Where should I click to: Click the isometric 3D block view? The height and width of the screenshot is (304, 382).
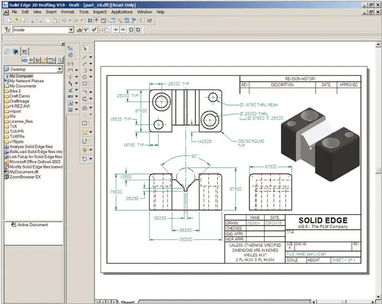[320, 144]
